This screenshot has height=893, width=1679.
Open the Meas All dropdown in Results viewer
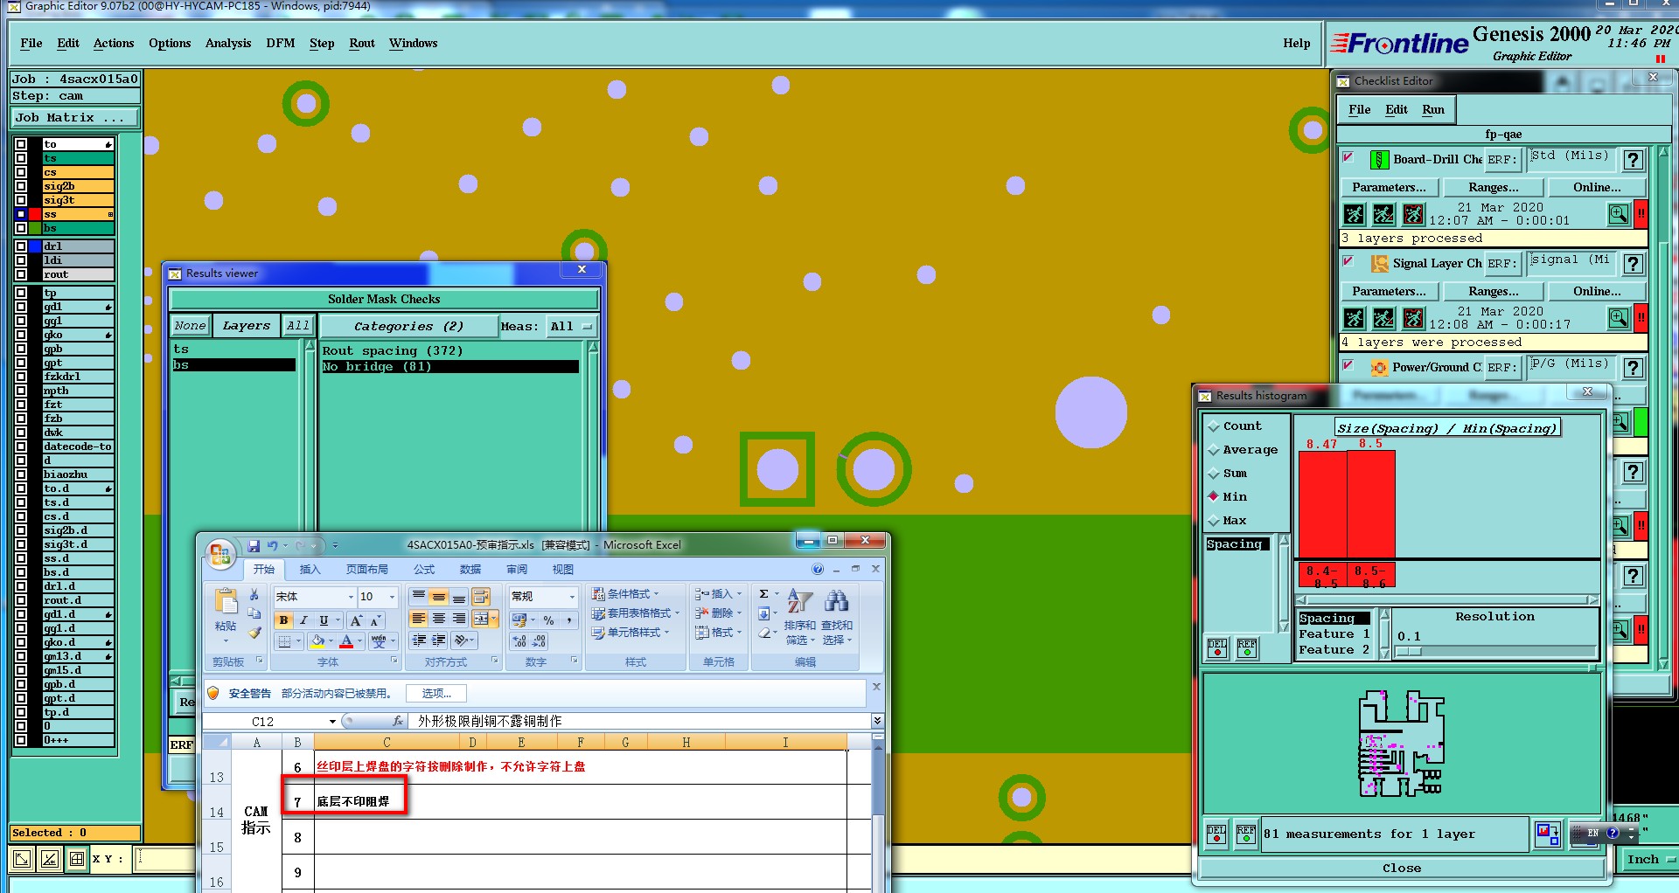[571, 327]
